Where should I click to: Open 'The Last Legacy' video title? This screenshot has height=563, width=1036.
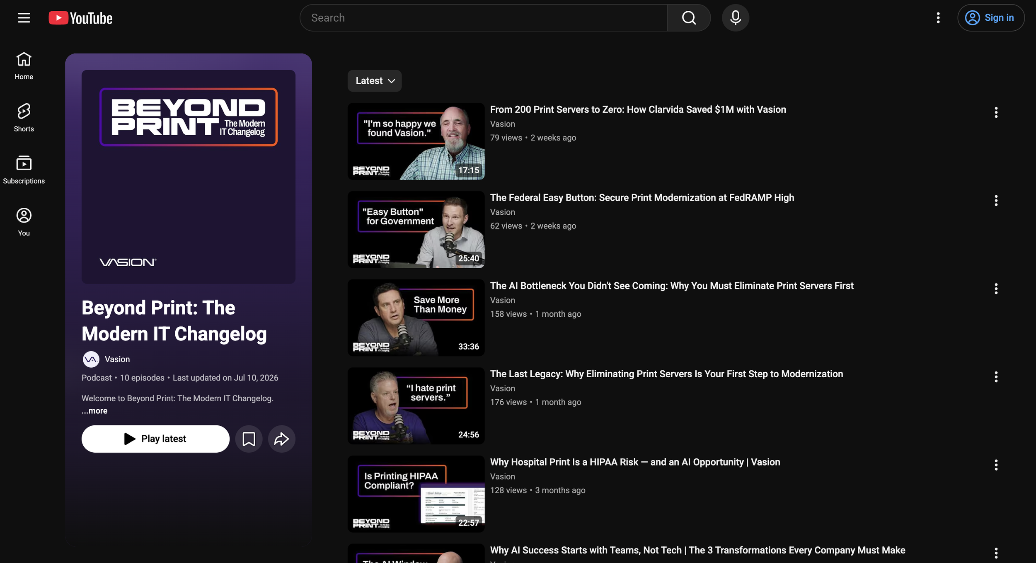pyautogui.click(x=667, y=374)
